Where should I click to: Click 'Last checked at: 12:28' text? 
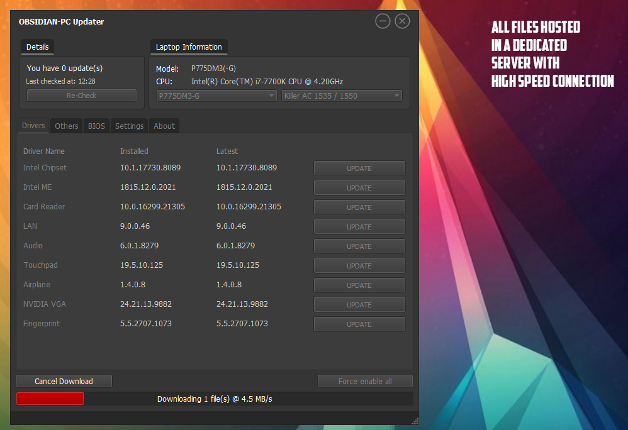[60, 81]
